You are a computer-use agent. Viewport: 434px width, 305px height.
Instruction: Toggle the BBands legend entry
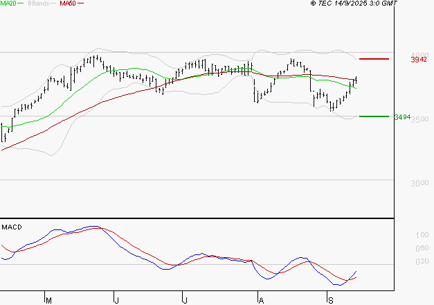pos(39,4)
